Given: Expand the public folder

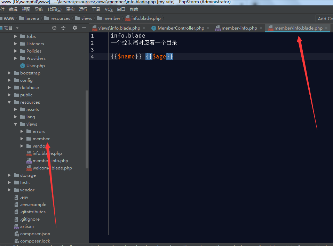Looking at the screenshot, I should coord(9,95).
